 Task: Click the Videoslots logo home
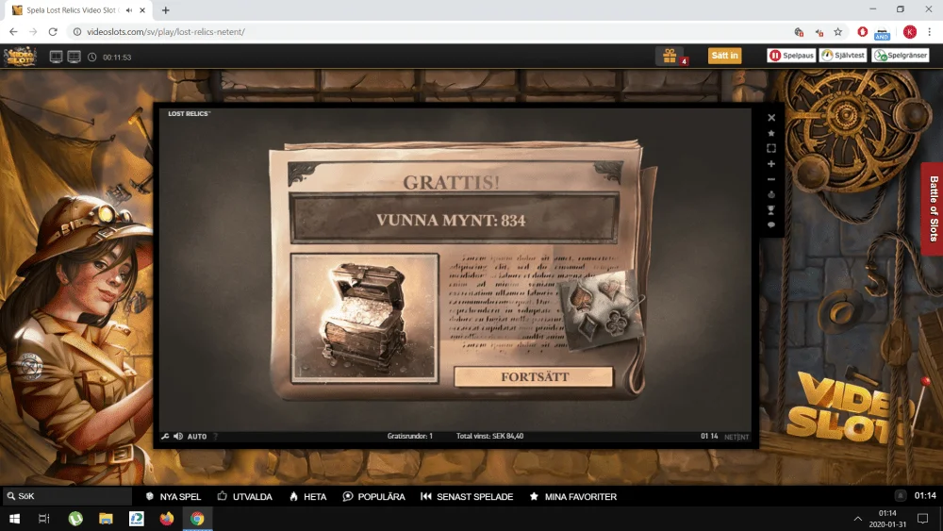pyautogui.click(x=20, y=57)
